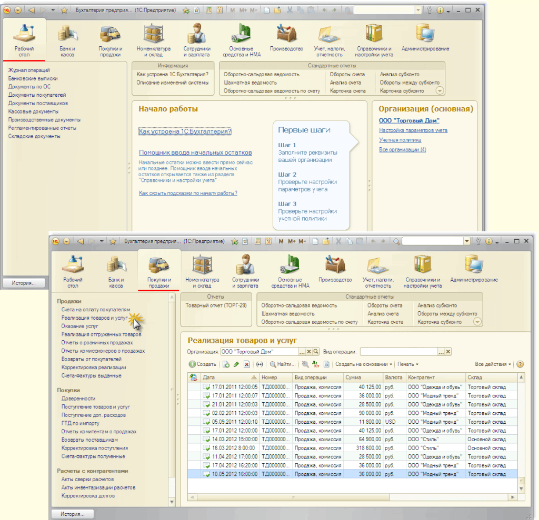Clear the Организация field with its X icon
This screenshot has height=520, width=539.
(309, 351)
